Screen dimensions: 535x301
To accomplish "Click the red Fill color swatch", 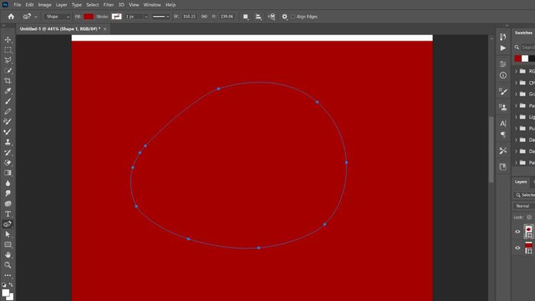I will [89, 16].
